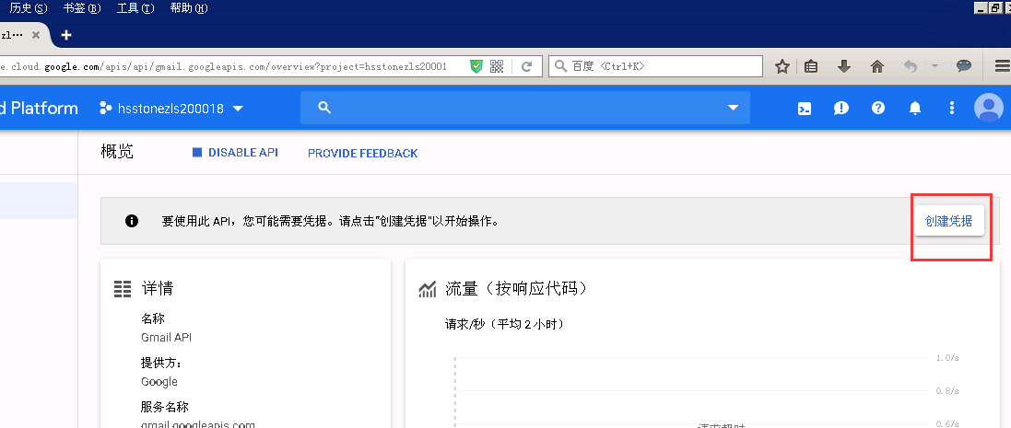1011x428 pixels.
Task: Click the 名称 label in details card
Action: (x=153, y=318)
